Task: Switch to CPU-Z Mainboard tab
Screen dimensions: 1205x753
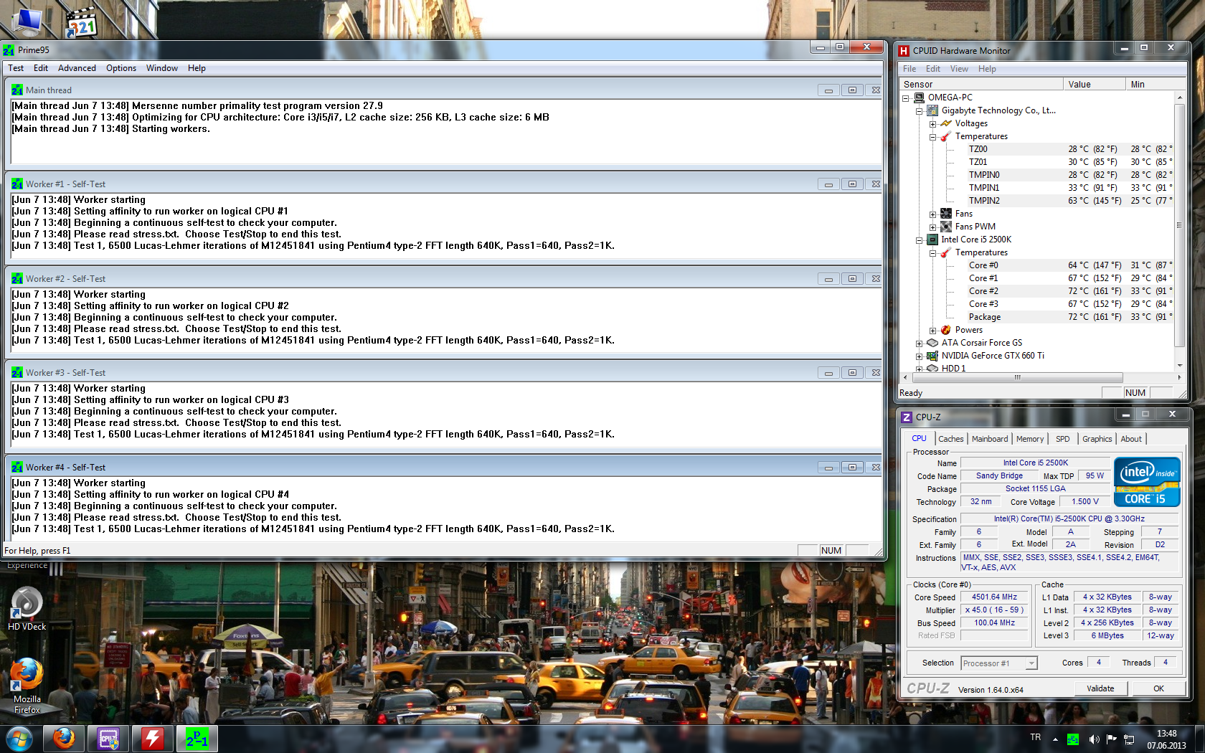Action: (x=990, y=439)
